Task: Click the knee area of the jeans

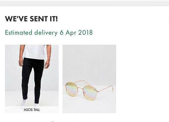Action: (x=32, y=80)
